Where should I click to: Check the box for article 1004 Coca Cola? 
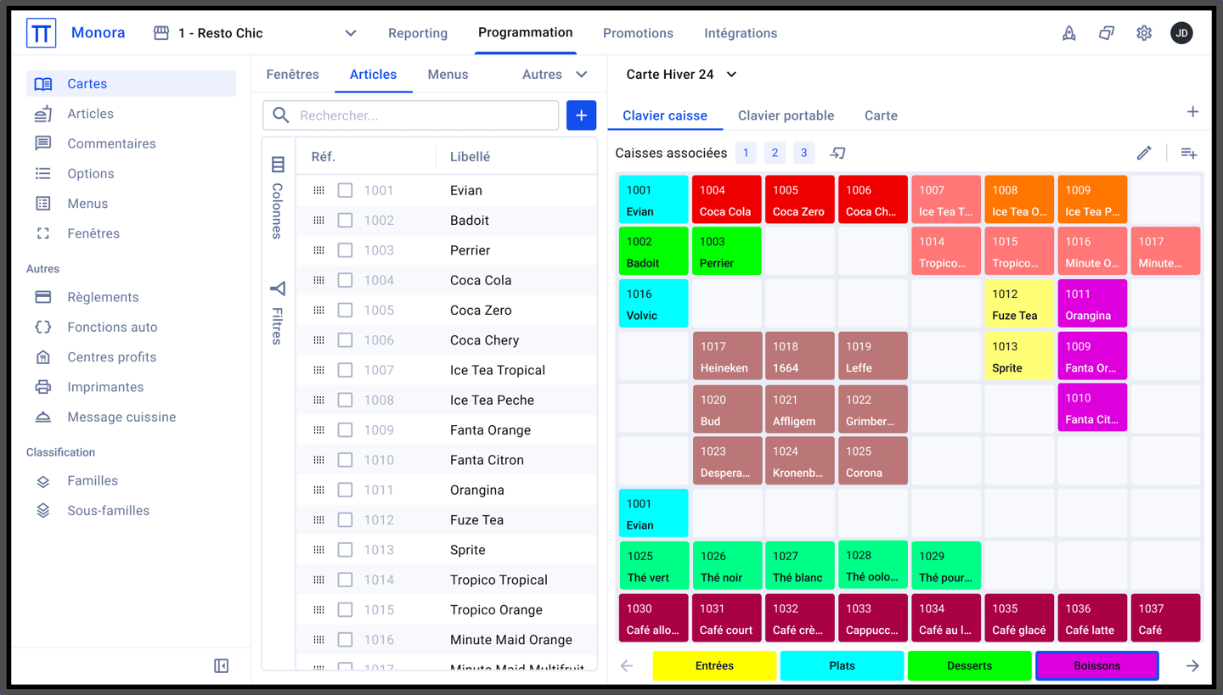345,280
